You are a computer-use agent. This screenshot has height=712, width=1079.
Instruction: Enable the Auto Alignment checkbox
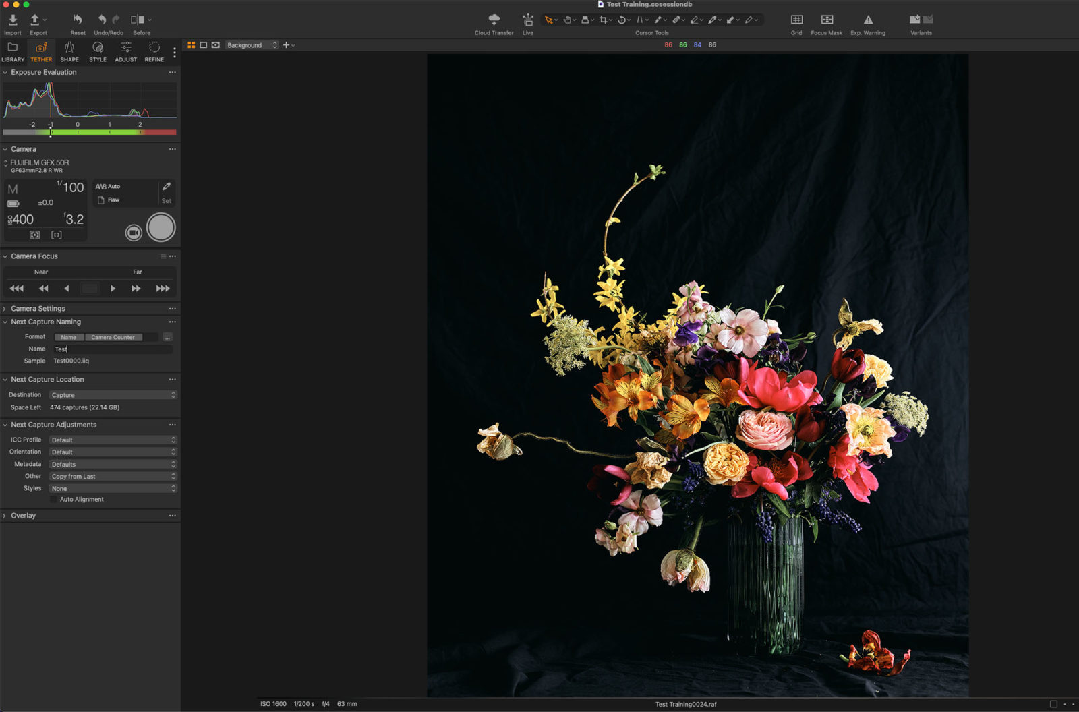[54, 499]
